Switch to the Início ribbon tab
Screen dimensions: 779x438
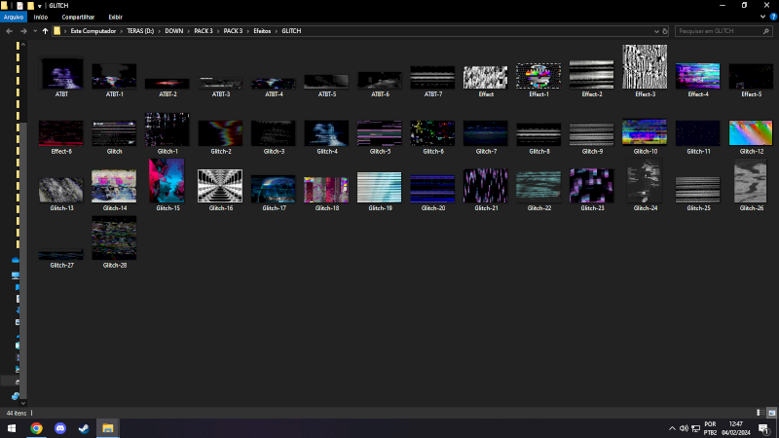coord(41,17)
